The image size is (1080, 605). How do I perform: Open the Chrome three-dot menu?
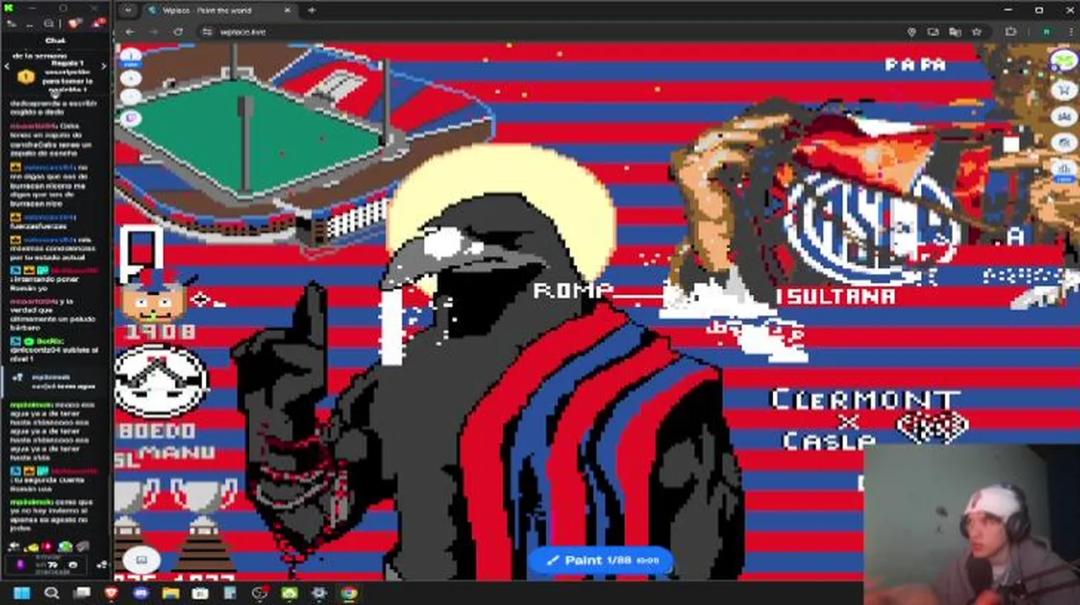coord(1069,32)
